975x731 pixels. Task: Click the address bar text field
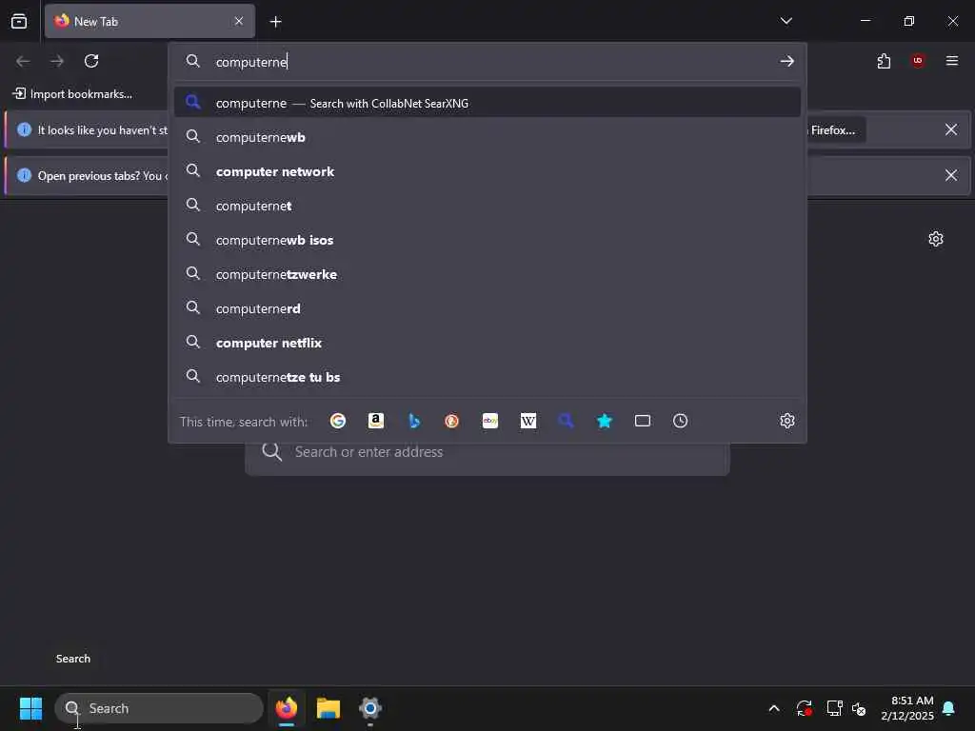(487, 61)
